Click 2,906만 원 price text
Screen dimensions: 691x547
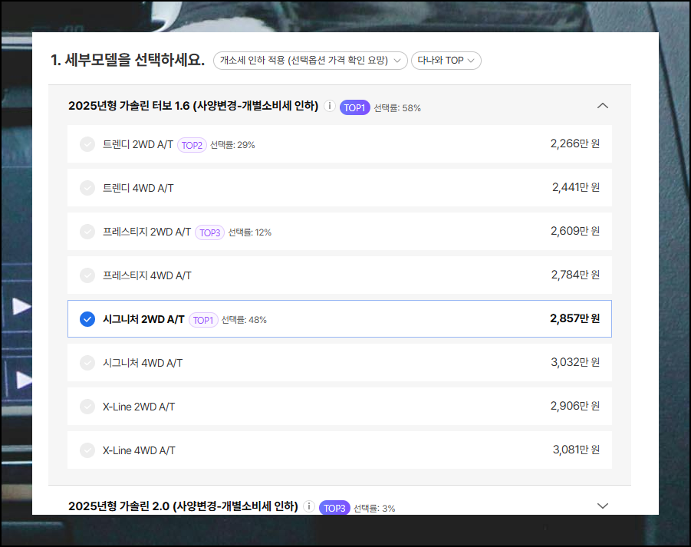pyautogui.click(x=574, y=406)
